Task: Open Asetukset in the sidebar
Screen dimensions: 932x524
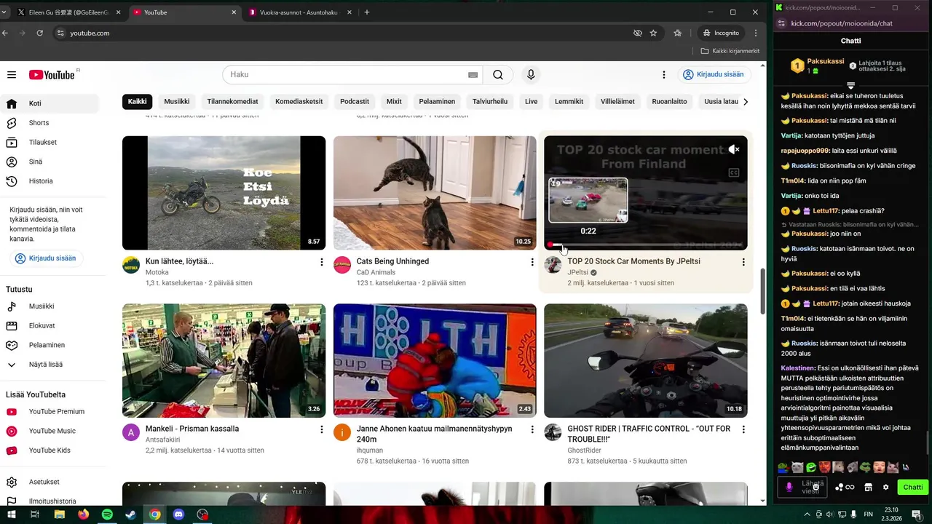Action: 50,482
